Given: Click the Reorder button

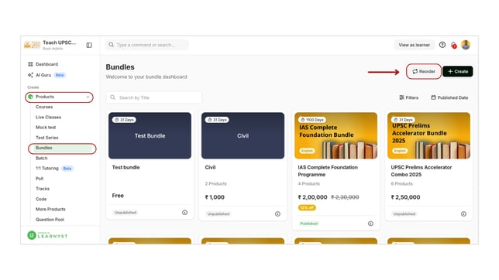Looking at the screenshot, I should click(x=424, y=71).
